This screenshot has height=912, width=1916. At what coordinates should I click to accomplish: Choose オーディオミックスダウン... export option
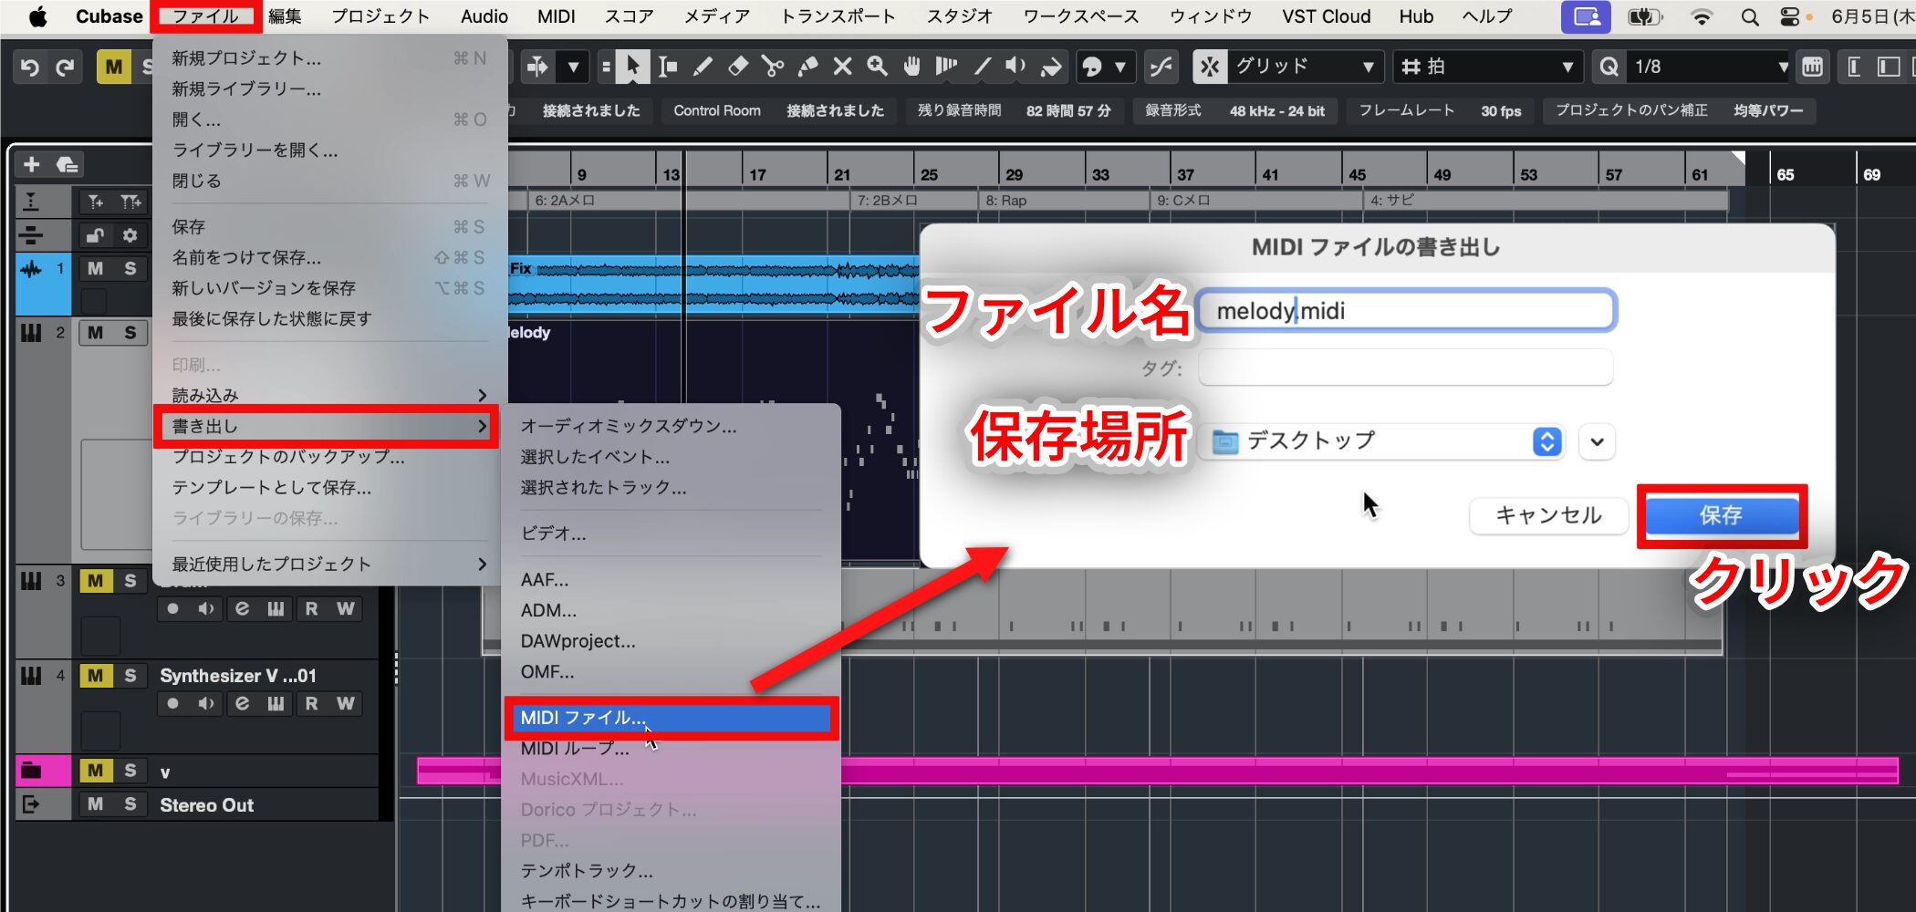pos(670,426)
